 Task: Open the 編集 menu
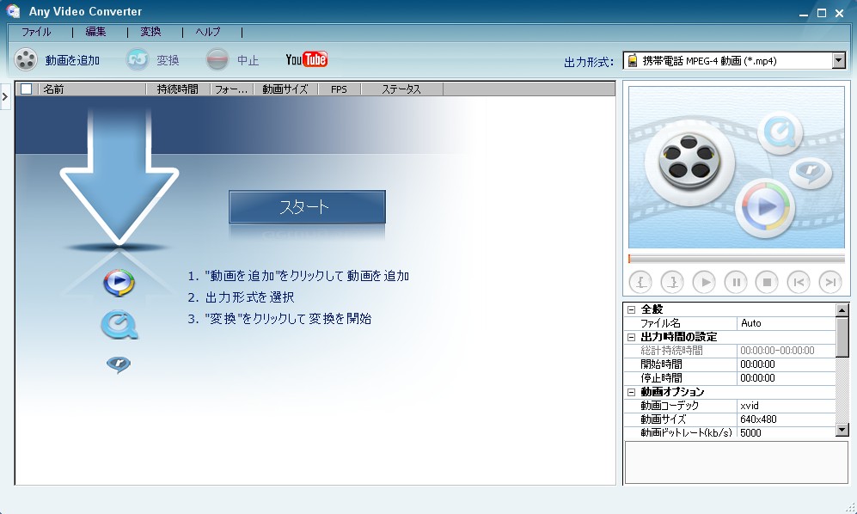click(95, 32)
